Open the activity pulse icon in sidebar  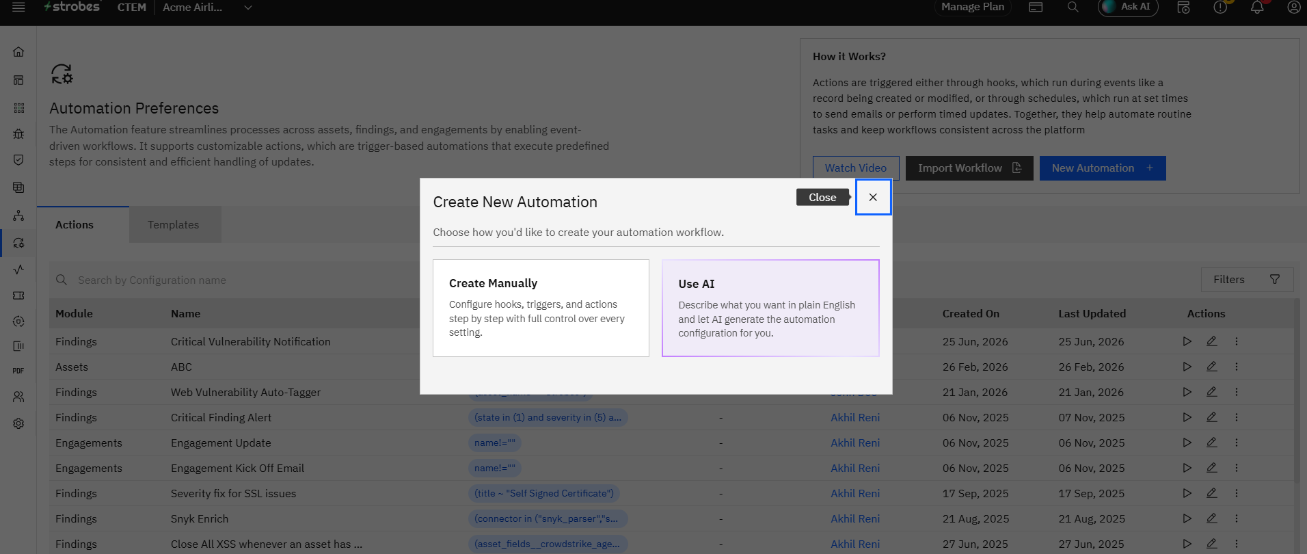click(18, 269)
